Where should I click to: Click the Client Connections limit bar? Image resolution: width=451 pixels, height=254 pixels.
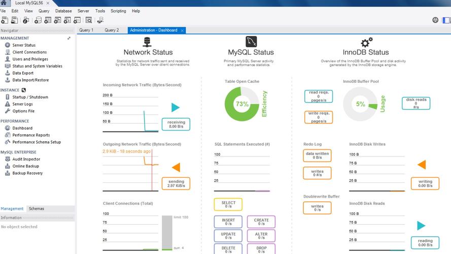[x=167, y=233]
